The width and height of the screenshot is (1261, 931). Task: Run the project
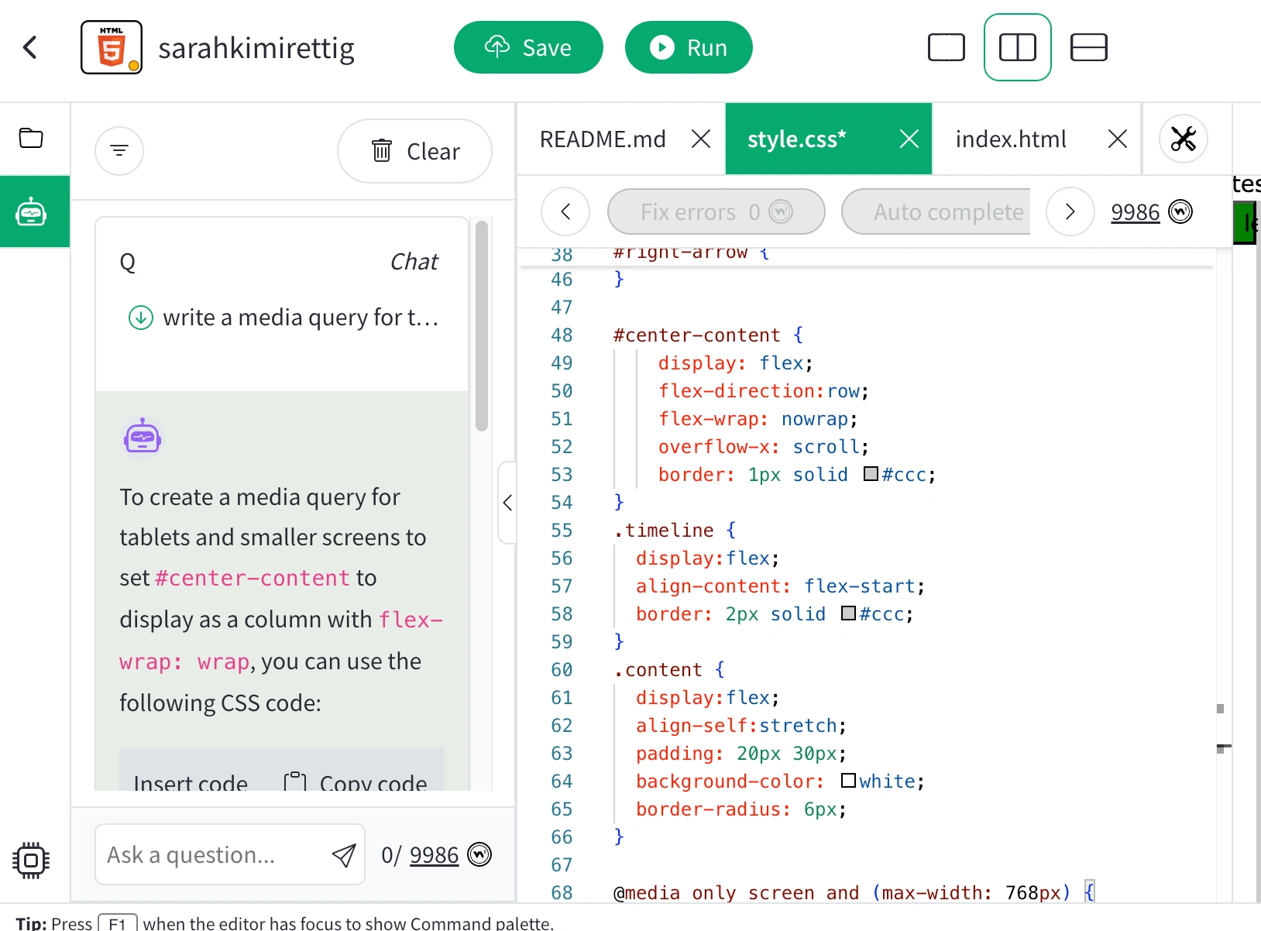689,47
